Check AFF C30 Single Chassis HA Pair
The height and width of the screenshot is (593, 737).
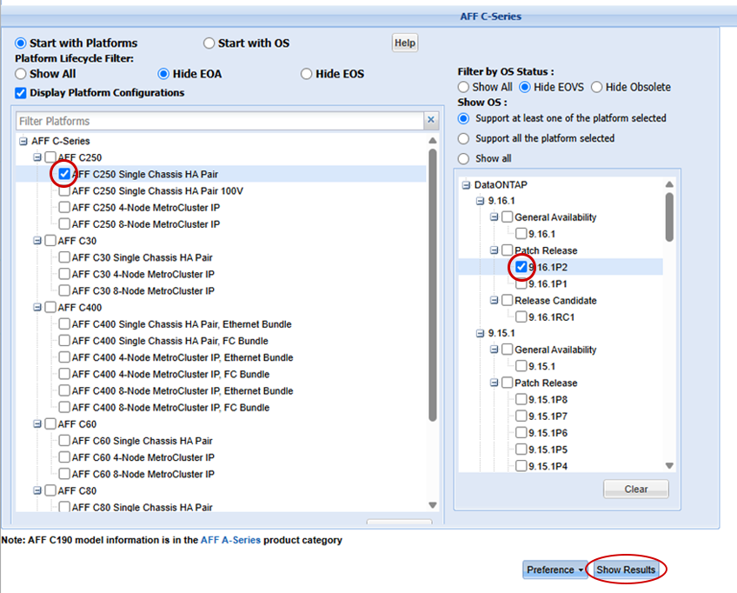tap(64, 257)
